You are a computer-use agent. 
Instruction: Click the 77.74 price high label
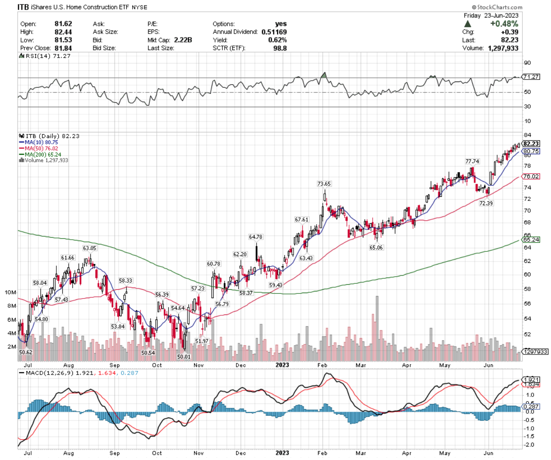(472, 161)
